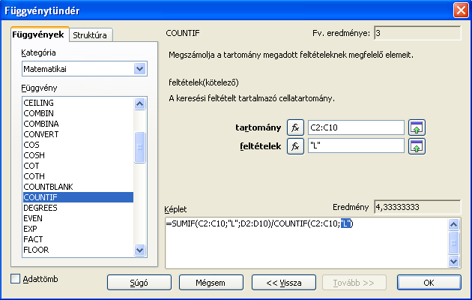Select CEILING in function list

(x=78, y=103)
